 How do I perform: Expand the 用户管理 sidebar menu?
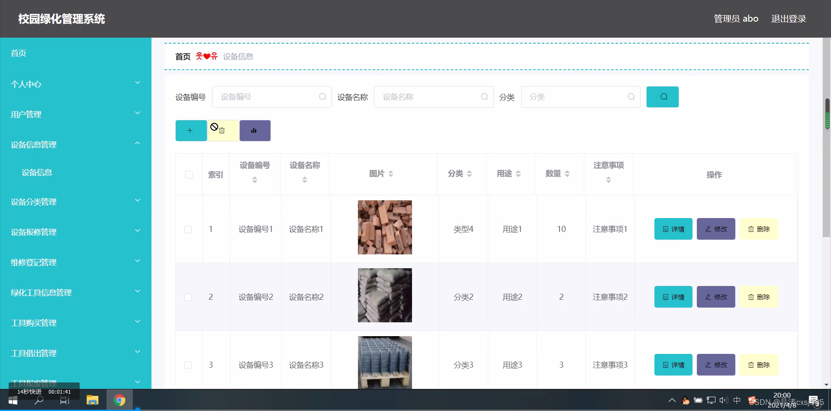pyautogui.click(x=76, y=114)
